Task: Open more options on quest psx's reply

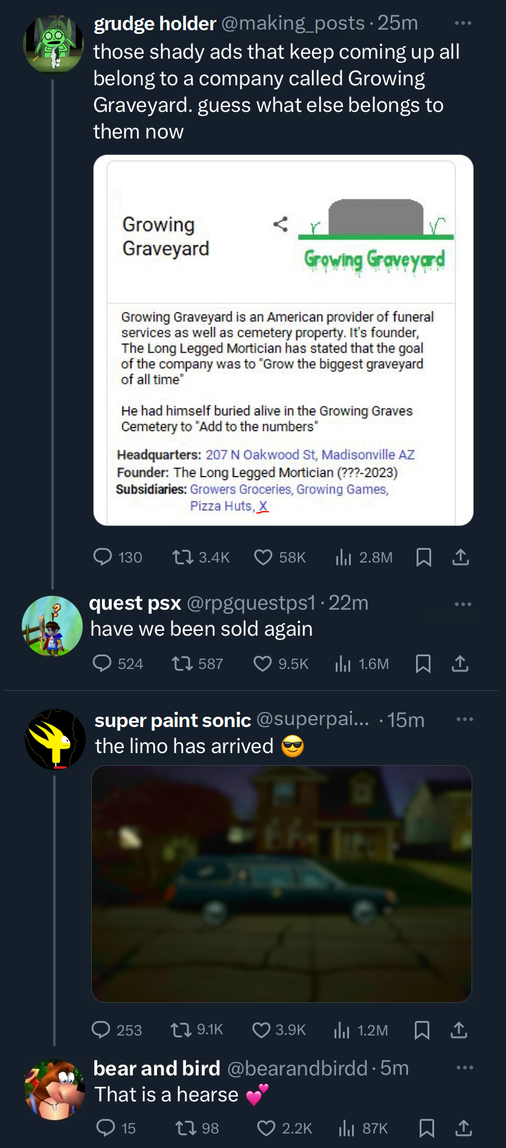Action: coord(463,604)
